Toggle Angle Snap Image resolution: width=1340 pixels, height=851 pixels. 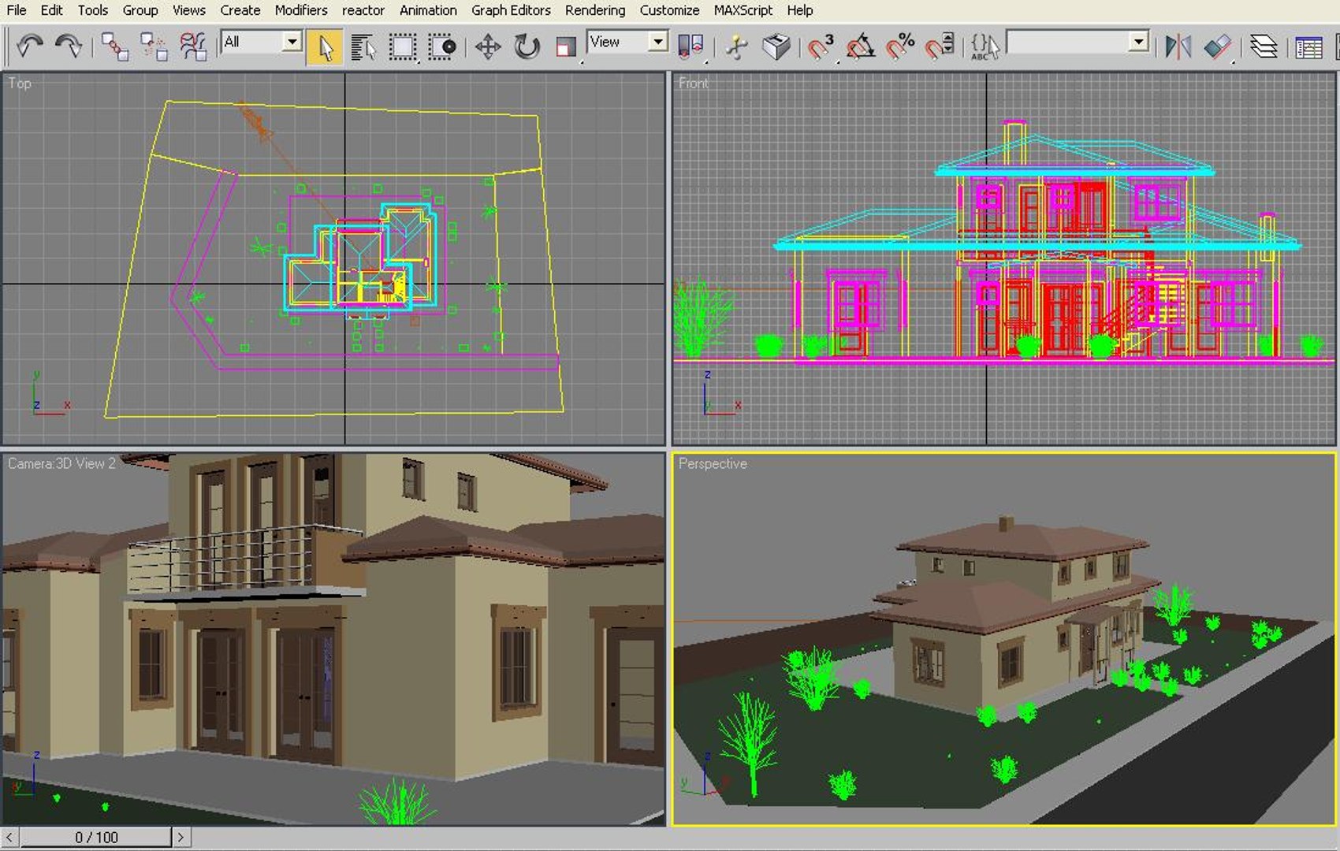[860, 46]
